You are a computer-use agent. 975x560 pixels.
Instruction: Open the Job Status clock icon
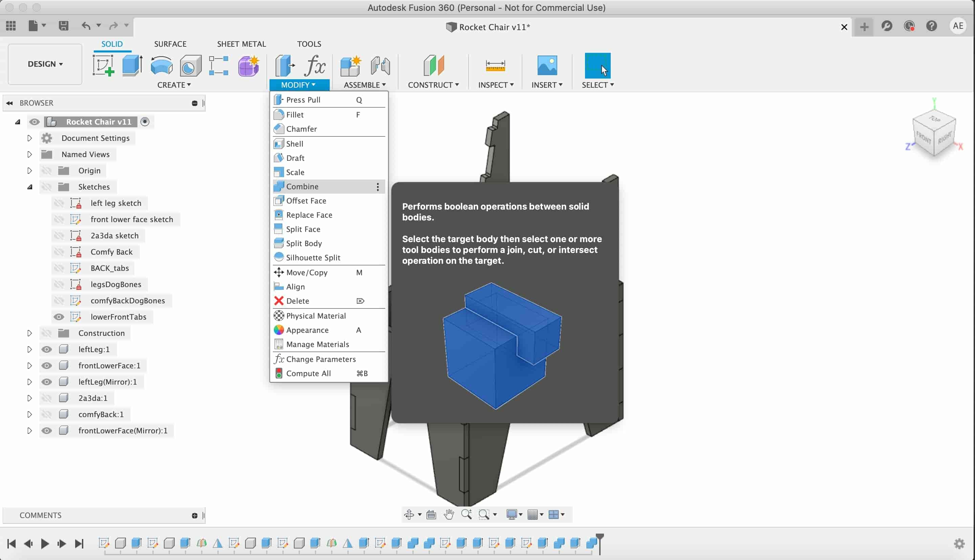tap(909, 26)
